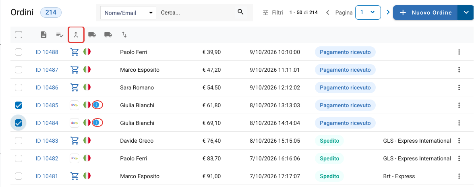The height and width of the screenshot is (187, 476).
Task: Go to the previous page arrow
Action: (327, 12)
